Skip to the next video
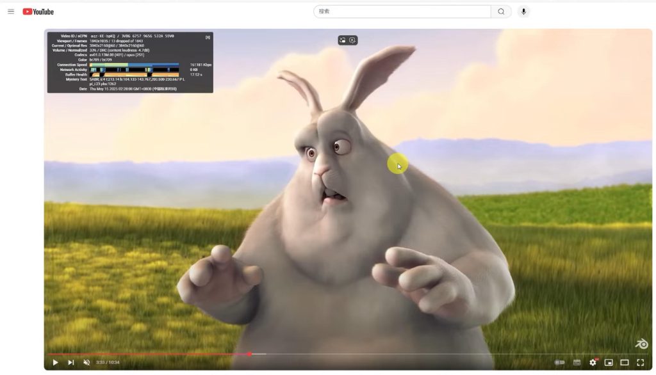The width and height of the screenshot is (656, 375). tap(71, 362)
